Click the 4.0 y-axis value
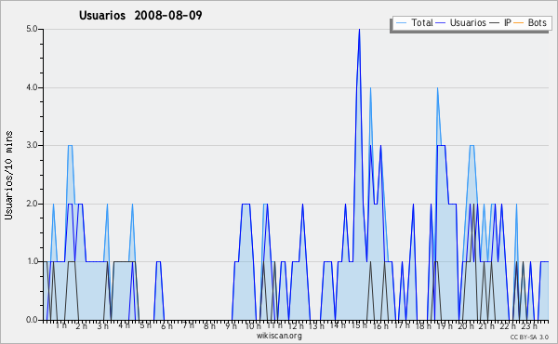The width and height of the screenshot is (558, 344). click(32, 87)
